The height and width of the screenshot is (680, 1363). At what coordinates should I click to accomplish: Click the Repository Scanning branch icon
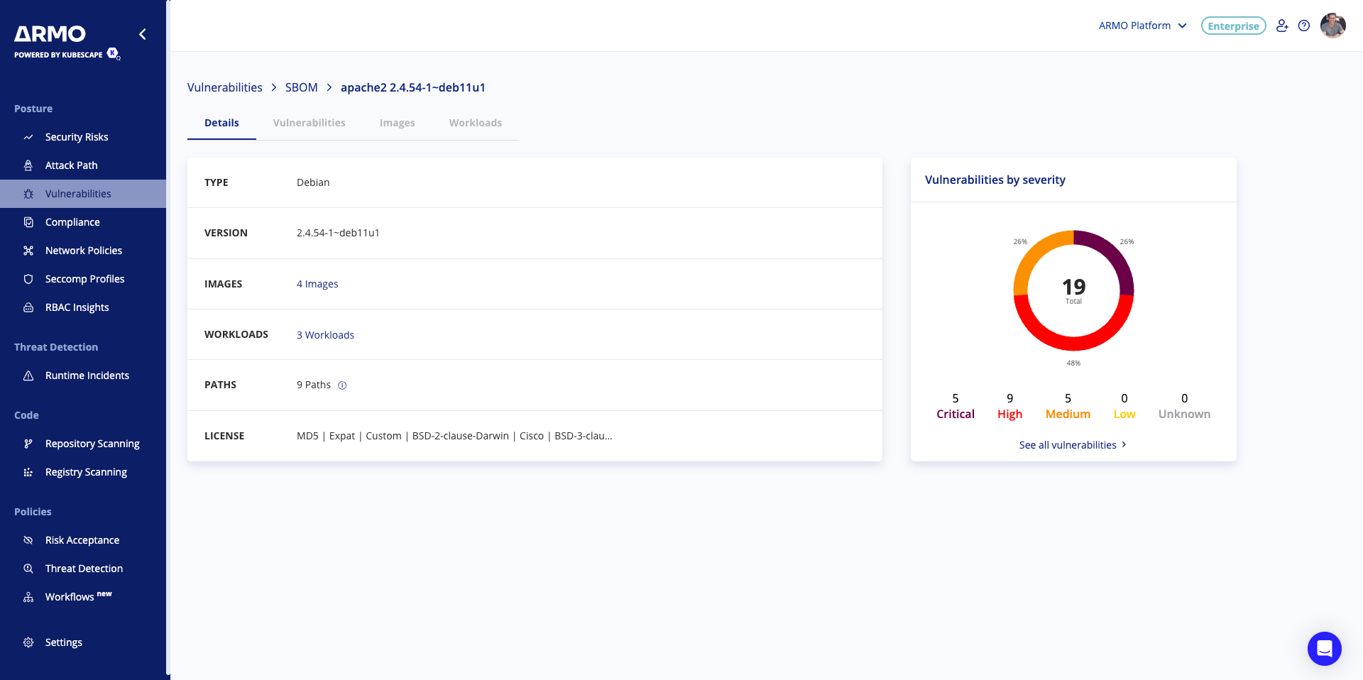click(x=28, y=444)
